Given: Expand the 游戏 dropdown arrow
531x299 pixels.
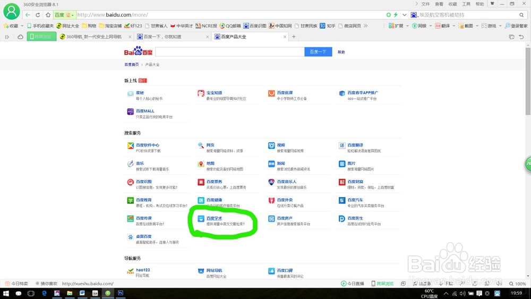Looking at the screenshot, I should coord(500,25).
